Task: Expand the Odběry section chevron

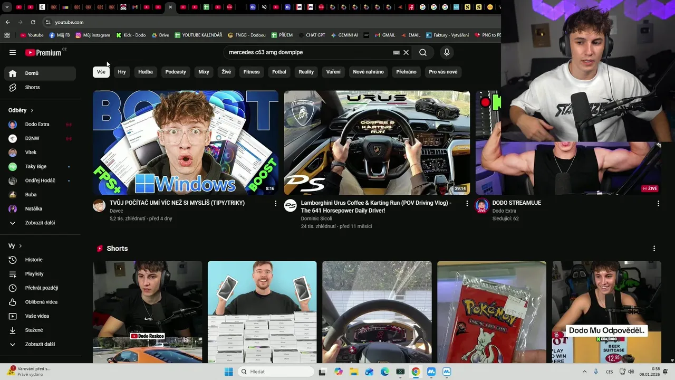Action: point(32,110)
